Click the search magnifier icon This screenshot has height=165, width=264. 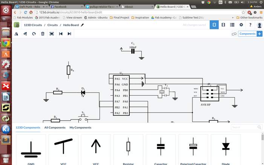pyautogui.click(x=259, y=127)
